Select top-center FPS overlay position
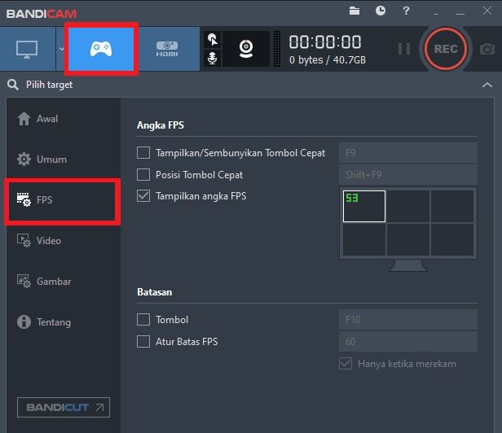The height and width of the screenshot is (433, 502). [408, 206]
